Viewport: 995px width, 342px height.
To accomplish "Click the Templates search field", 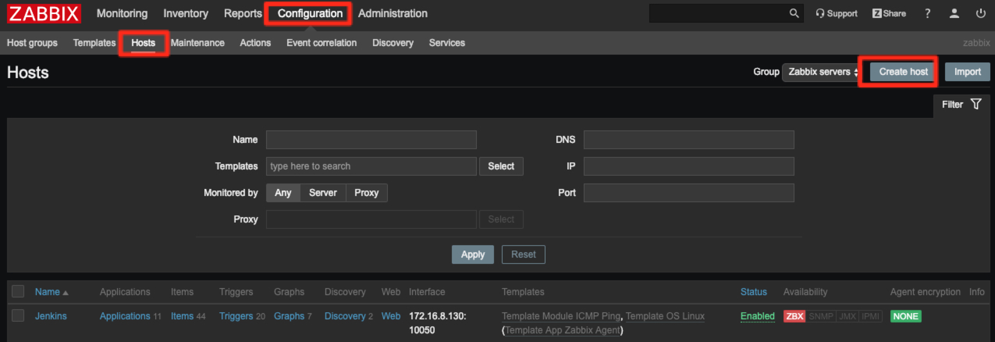I will 371,166.
